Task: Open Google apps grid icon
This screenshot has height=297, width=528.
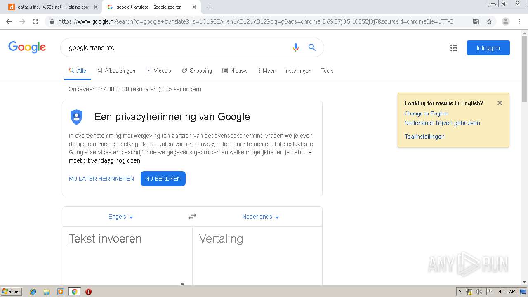Action: pos(454,48)
